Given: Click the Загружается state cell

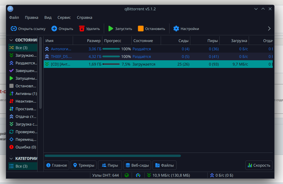Looking at the screenshot, I should coord(144,64).
